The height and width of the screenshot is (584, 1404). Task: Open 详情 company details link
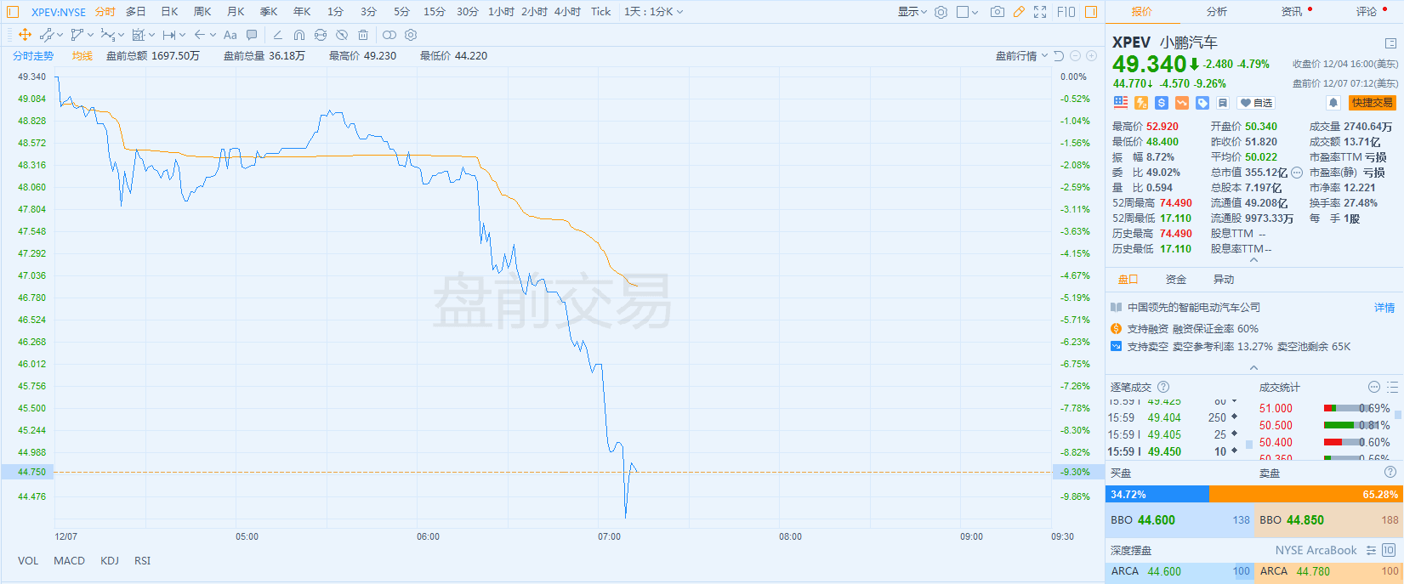click(1384, 308)
